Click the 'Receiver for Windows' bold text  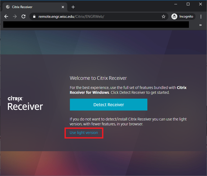89,92
